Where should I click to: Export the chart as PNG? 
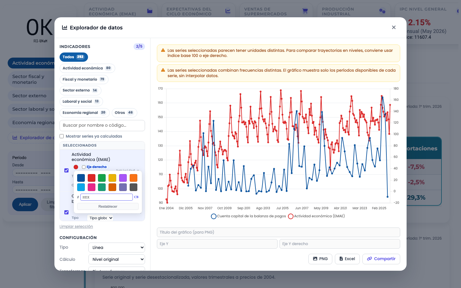click(x=320, y=259)
